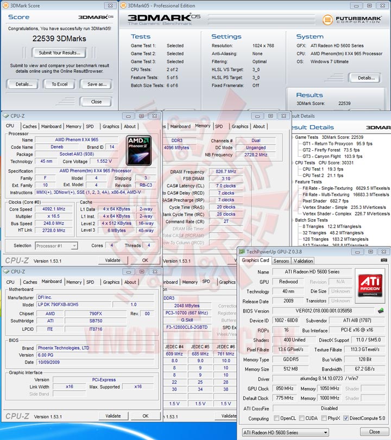
Task: Click the CPU-Z title bar icon of Mainboard window
Action: tap(6, 271)
